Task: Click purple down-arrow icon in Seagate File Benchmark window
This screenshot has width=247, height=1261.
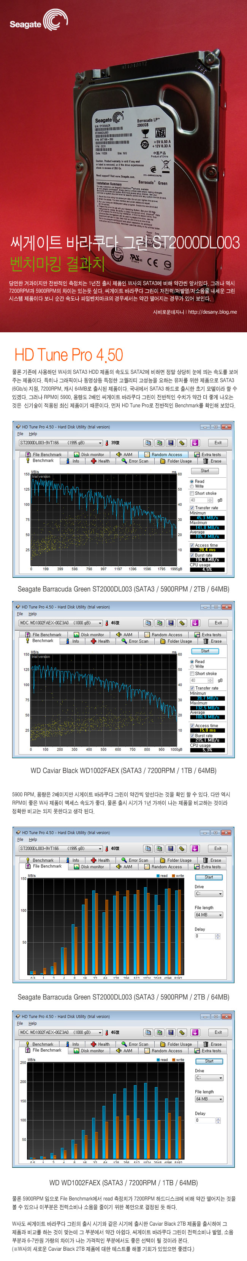Action: (x=195, y=848)
